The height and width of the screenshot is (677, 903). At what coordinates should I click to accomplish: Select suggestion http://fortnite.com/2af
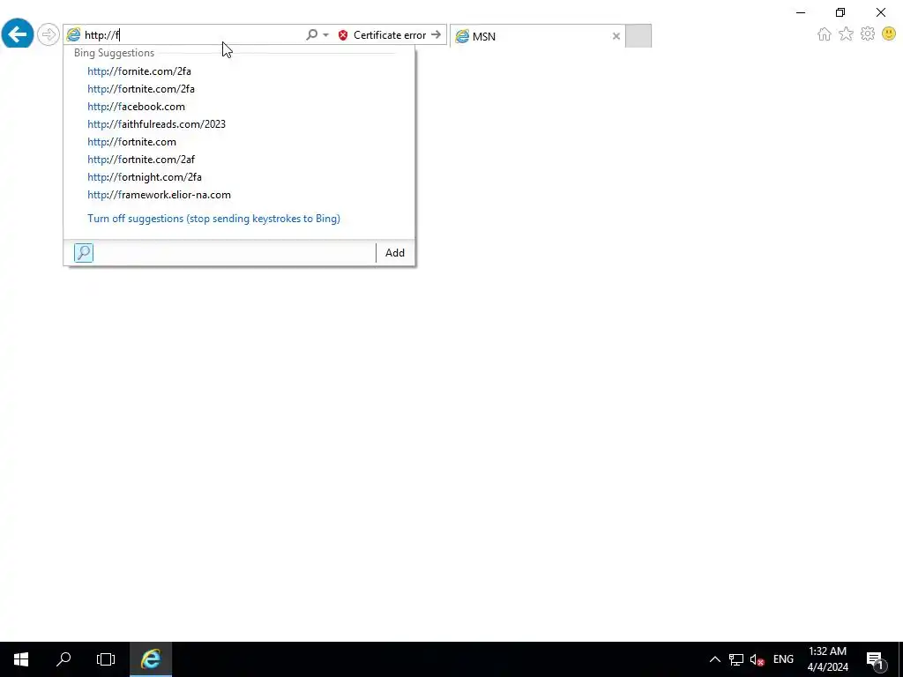[141, 160]
